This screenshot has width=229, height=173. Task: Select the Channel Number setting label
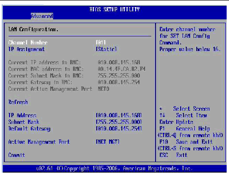(x=28, y=43)
